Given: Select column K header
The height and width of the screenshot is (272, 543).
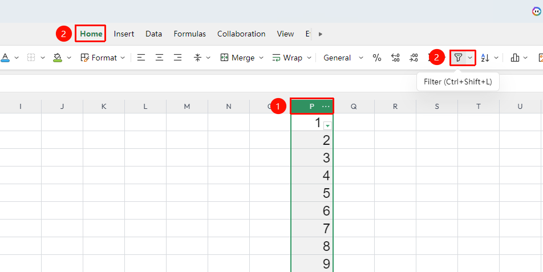Looking at the screenshot, I should pos(104,107).
